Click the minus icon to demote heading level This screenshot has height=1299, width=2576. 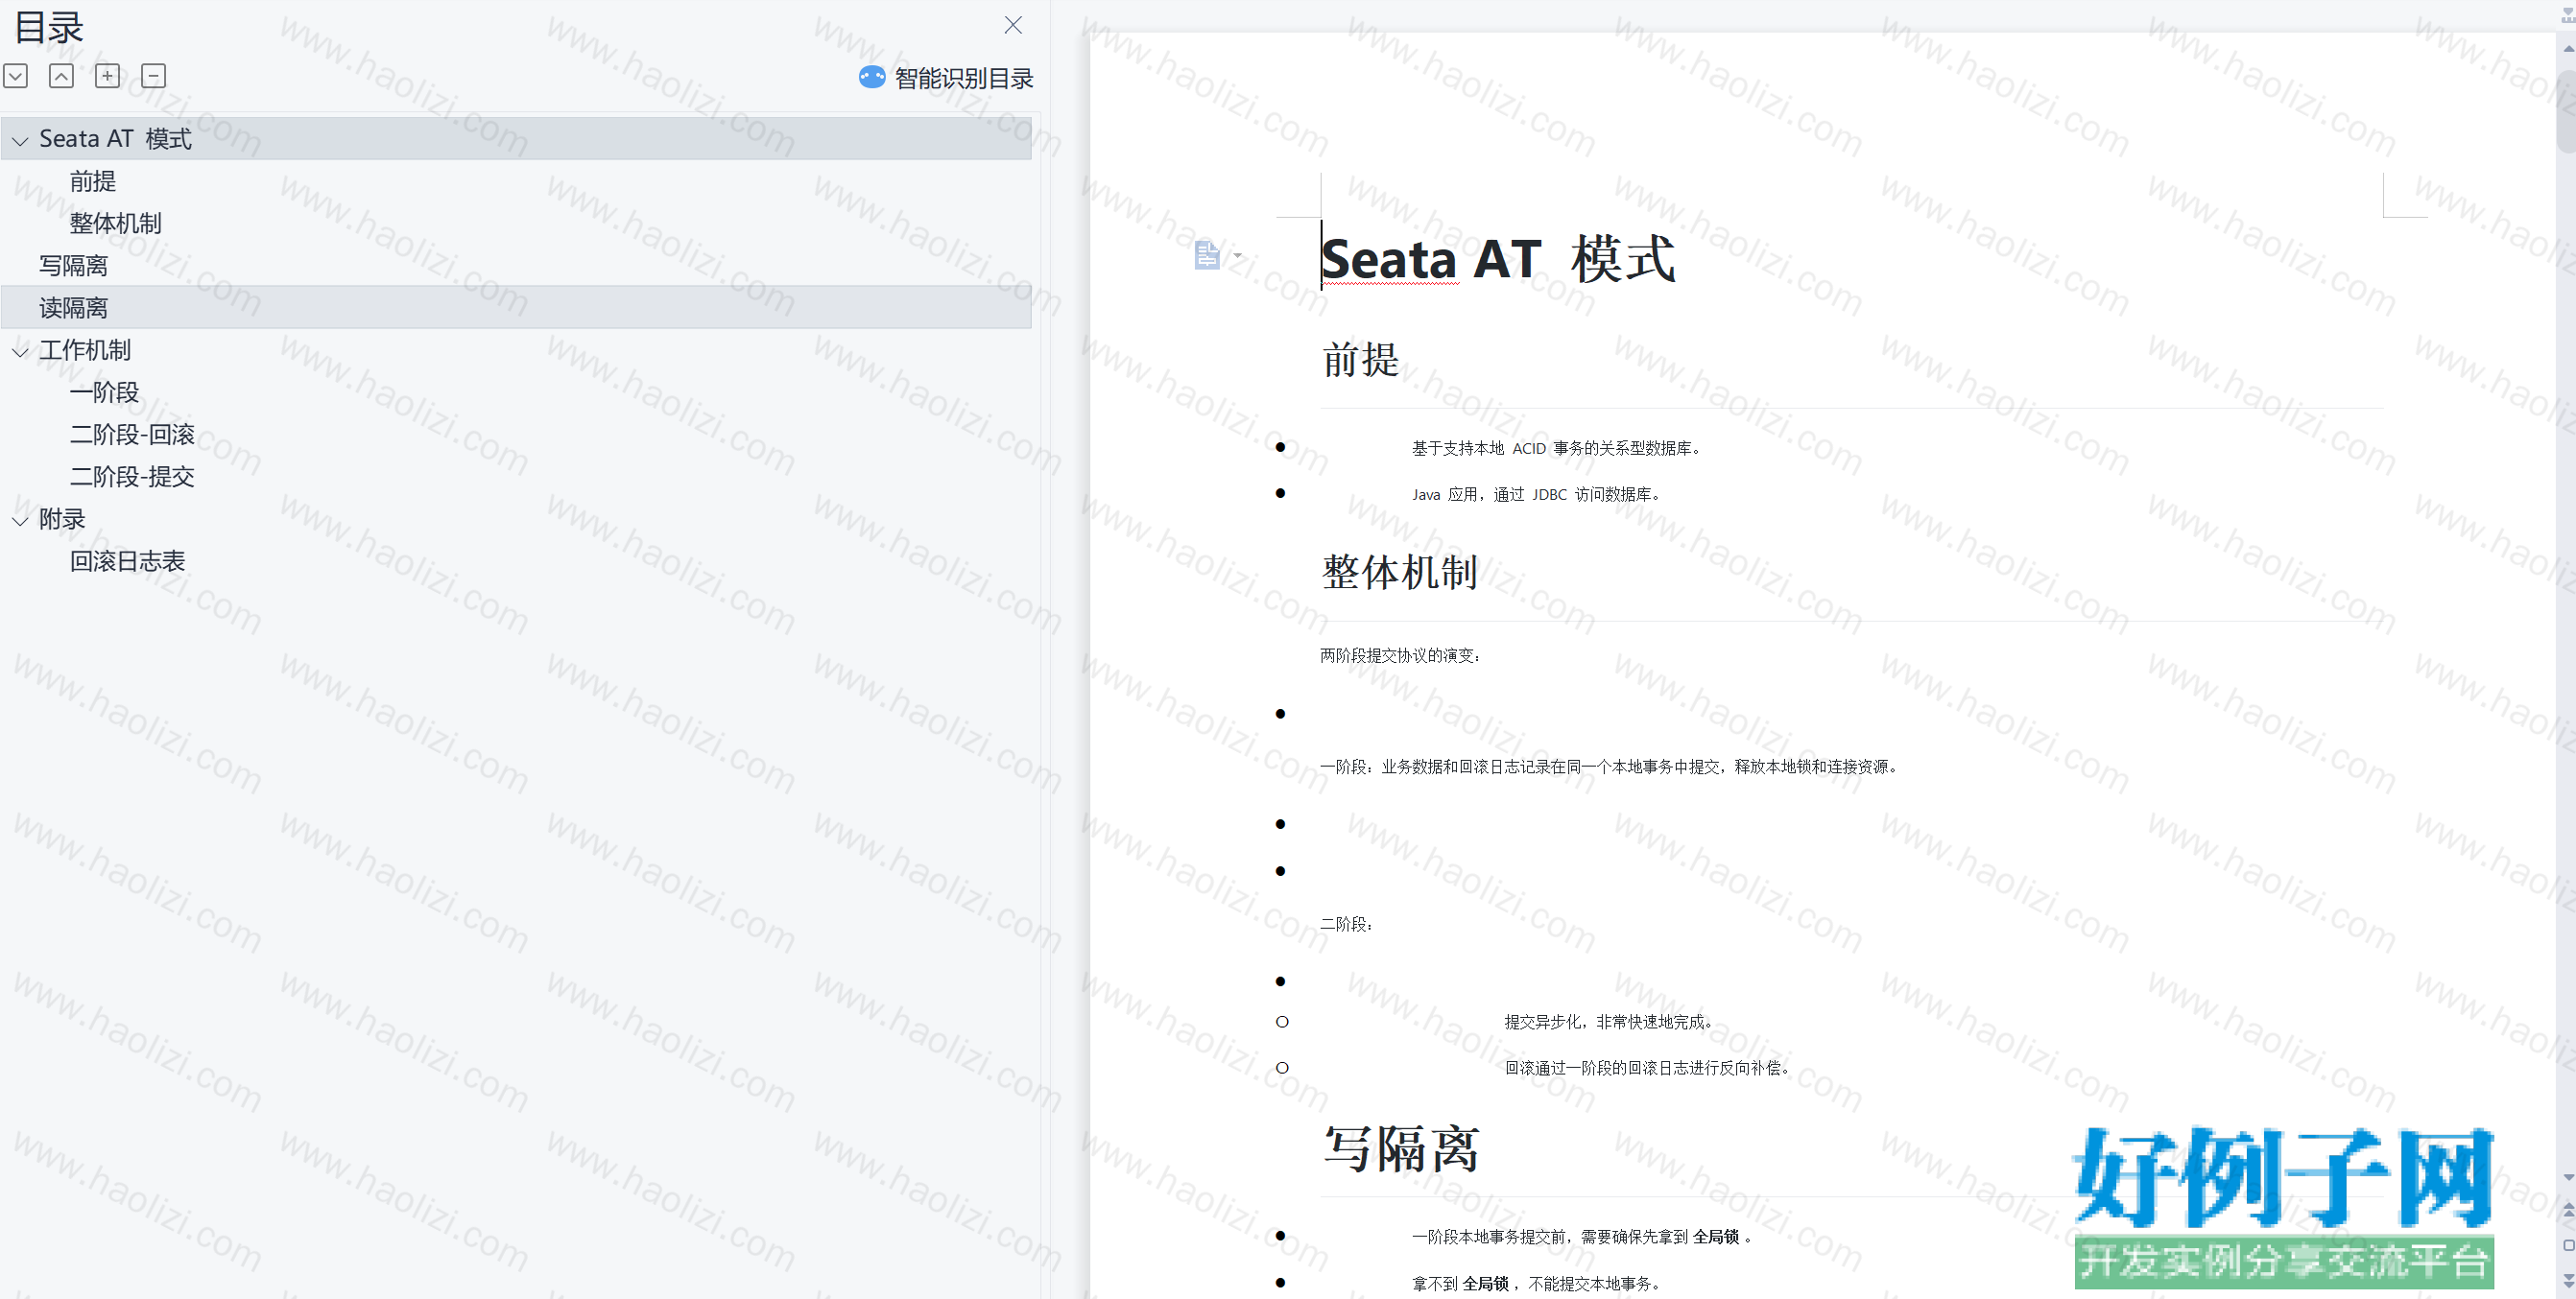coord(153,76)
